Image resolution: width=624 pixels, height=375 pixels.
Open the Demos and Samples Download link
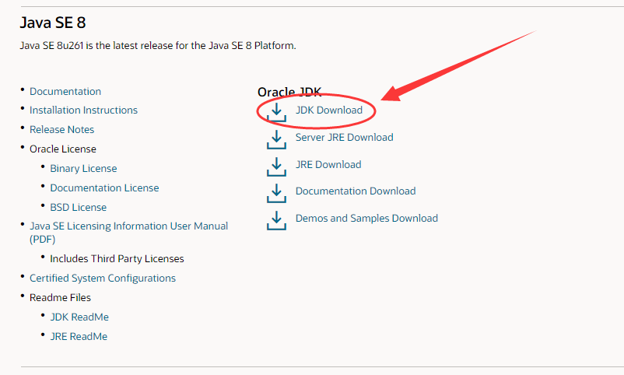pyautogui.click(x=366, y=218)
